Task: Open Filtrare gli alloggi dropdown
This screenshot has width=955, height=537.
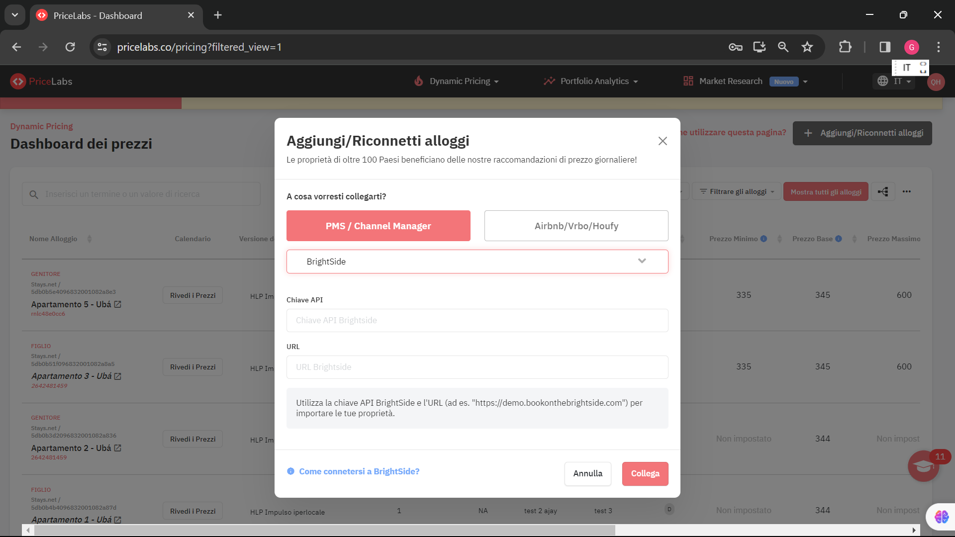Action: (737, 192)
